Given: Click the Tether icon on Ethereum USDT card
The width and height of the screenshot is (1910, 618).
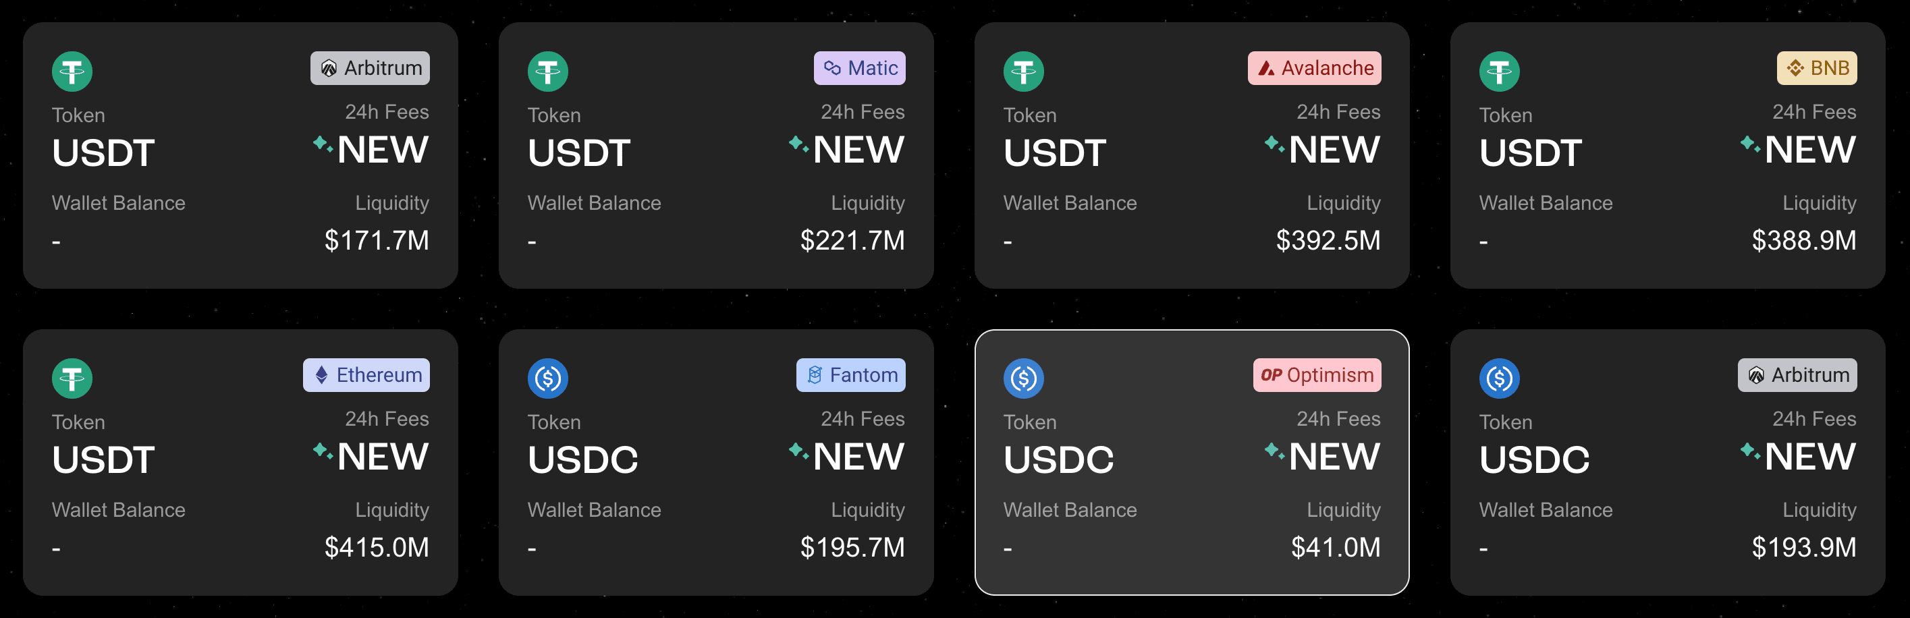Looking at the screenshot, I should (72, 378).
